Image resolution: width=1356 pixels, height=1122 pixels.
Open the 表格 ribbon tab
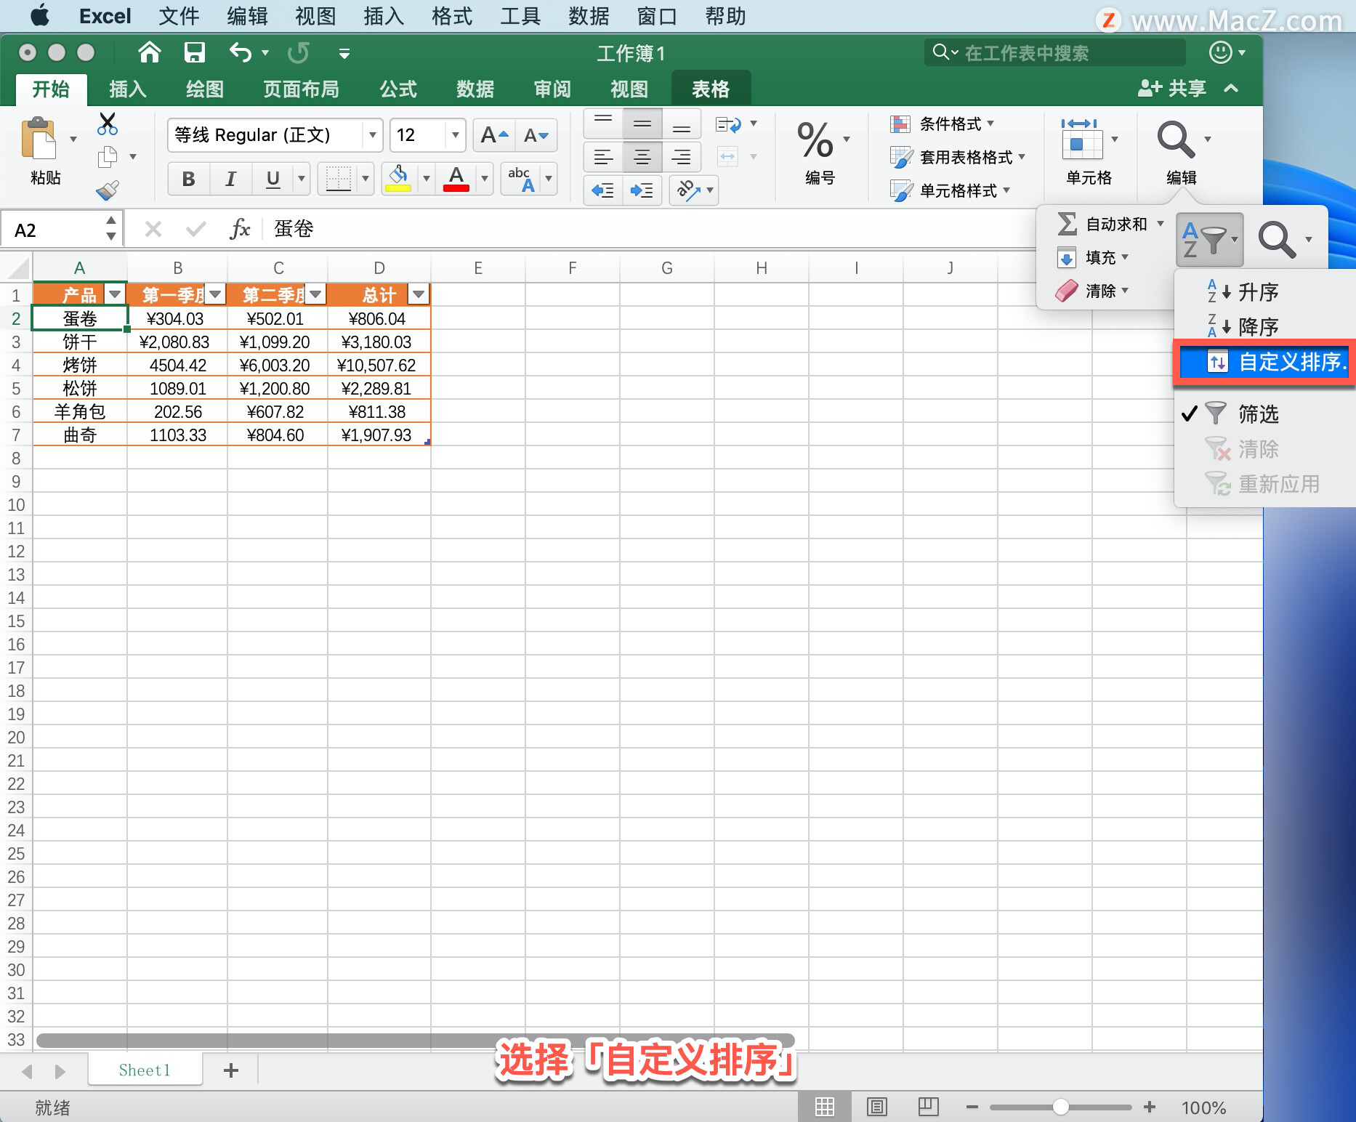711,89
